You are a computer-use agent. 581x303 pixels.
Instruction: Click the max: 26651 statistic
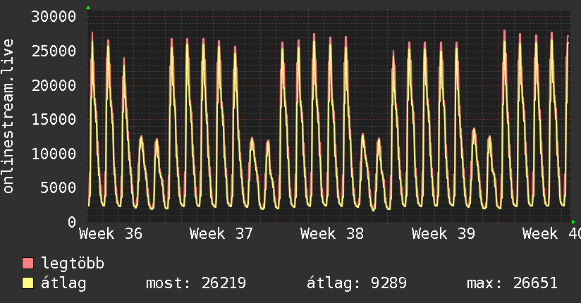(512, 283)
